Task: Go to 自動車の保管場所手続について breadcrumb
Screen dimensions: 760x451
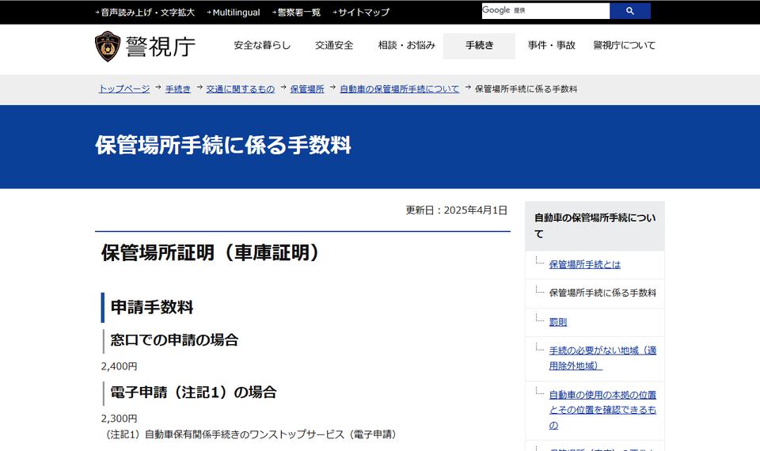Action: (x=399, y=89)
